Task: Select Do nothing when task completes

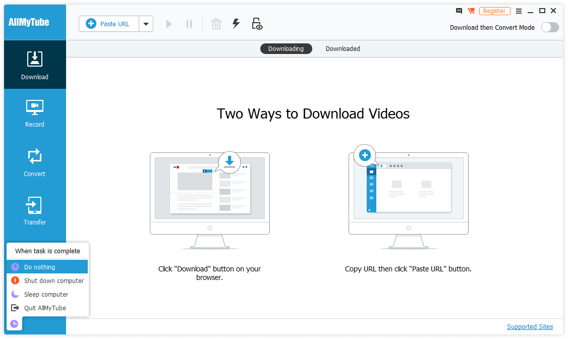Action: pos(47,267)
